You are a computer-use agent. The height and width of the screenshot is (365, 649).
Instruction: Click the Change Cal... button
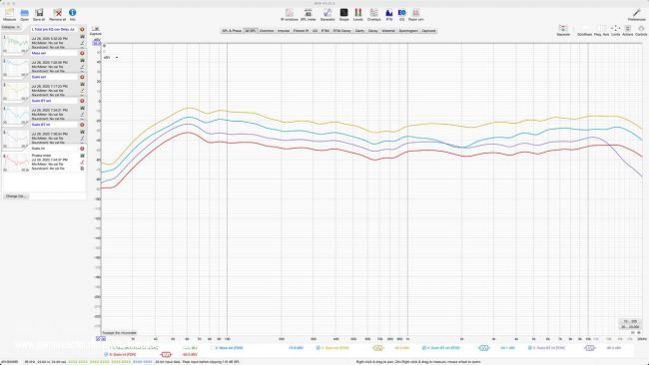click(x=16, y=195)
